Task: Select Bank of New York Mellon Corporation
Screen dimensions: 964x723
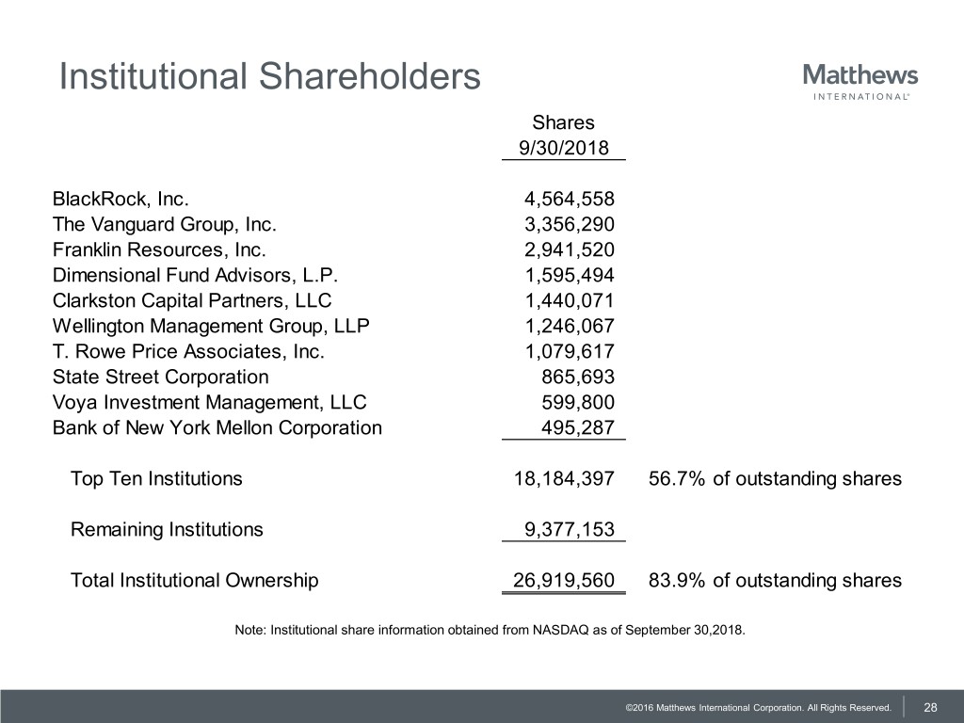Action: [217, 428]
